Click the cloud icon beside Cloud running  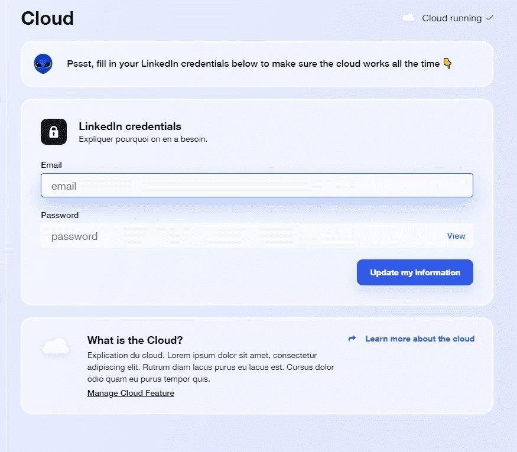point(408,18)
